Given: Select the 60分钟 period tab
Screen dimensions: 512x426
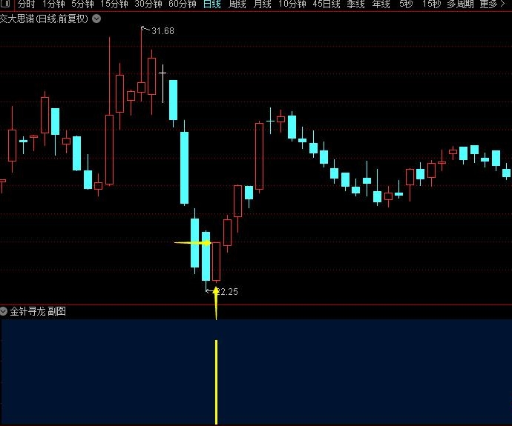Looking at the screenshot, I should (183, 4).
